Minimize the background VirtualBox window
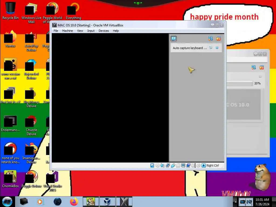Screen dimensions: 276x207 click(256, 54)
